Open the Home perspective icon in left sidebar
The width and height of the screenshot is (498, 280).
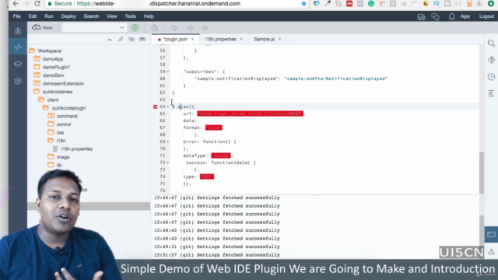click(x=18, y=31)
